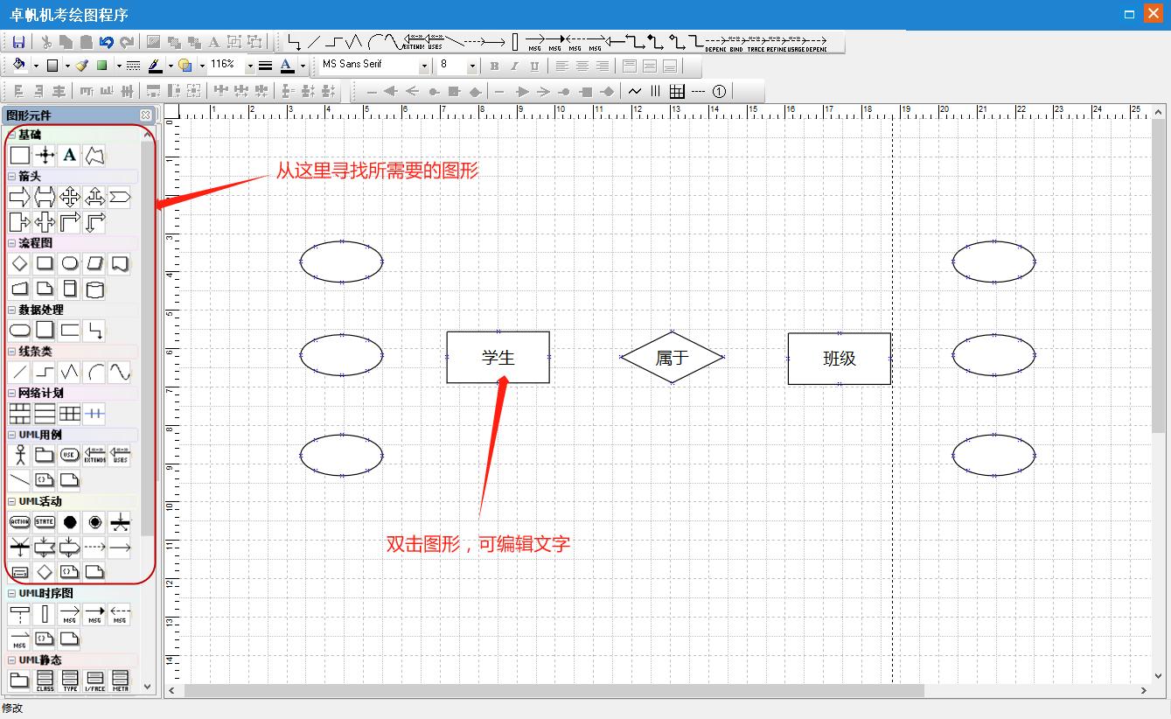Viewport: 1171px width, 719px height.
Task: Select the first grid shape in 网络计划
Action: point(19,414)
